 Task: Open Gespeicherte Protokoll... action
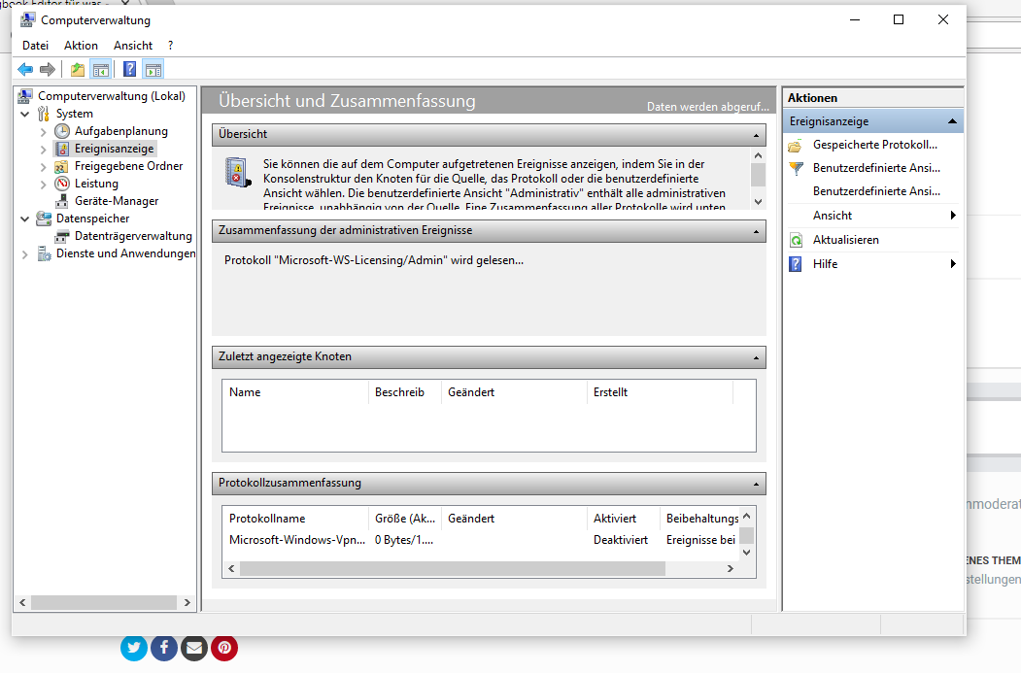874,145
